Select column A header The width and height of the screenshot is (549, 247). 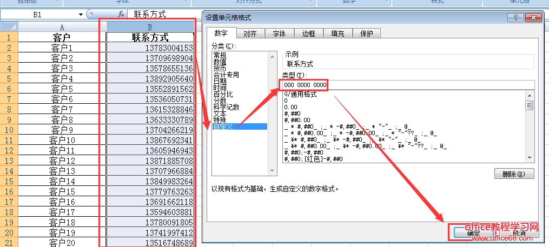[62, 27]
